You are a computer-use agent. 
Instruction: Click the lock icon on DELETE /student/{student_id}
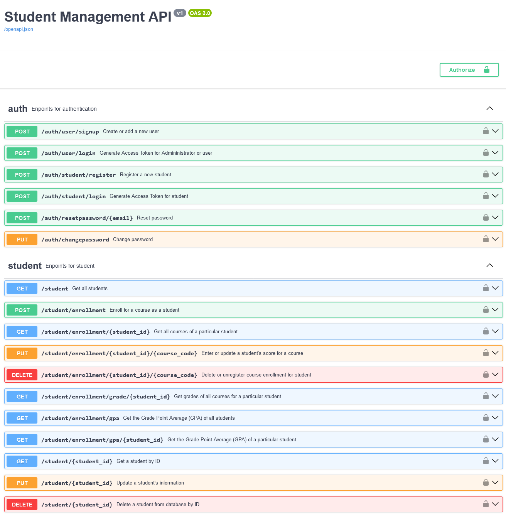point(486,504)
